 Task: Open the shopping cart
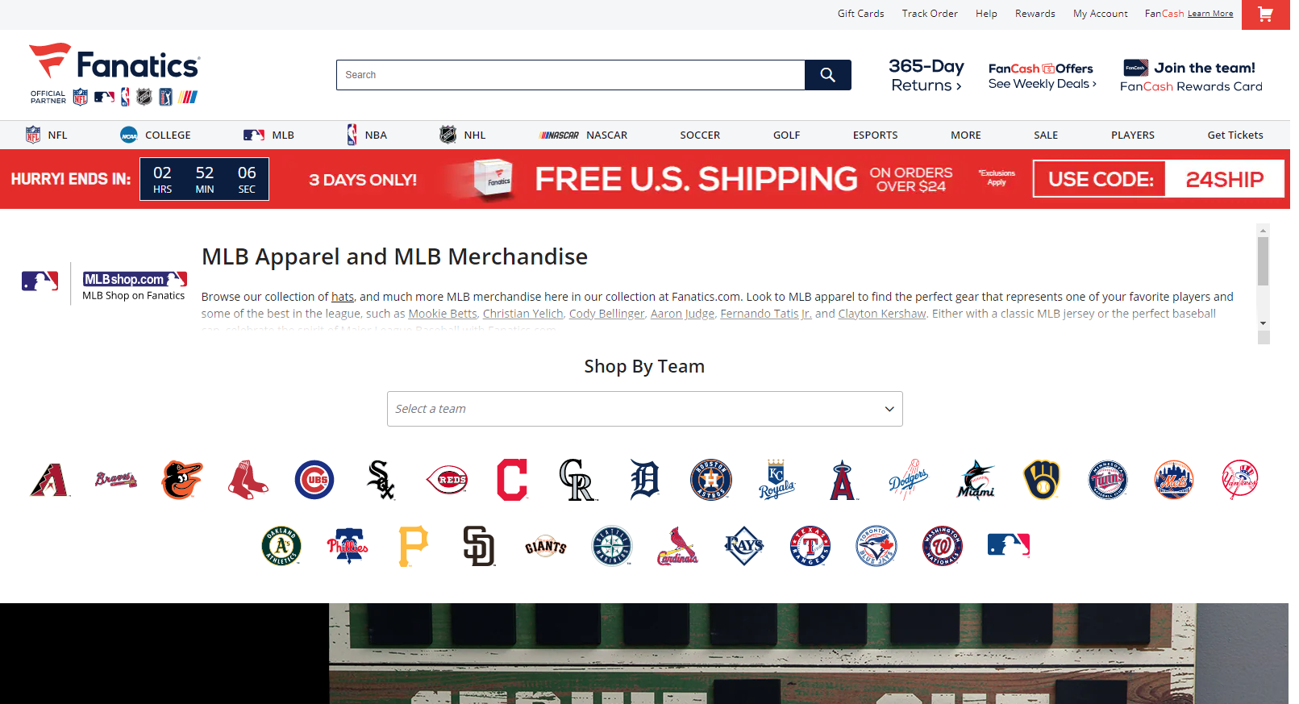1265,15
